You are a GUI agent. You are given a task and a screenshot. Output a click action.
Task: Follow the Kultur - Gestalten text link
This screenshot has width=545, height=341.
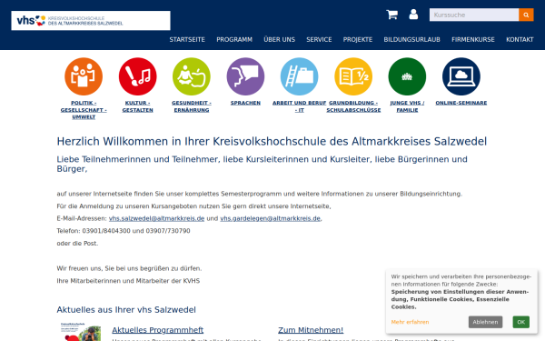point(138,106)
